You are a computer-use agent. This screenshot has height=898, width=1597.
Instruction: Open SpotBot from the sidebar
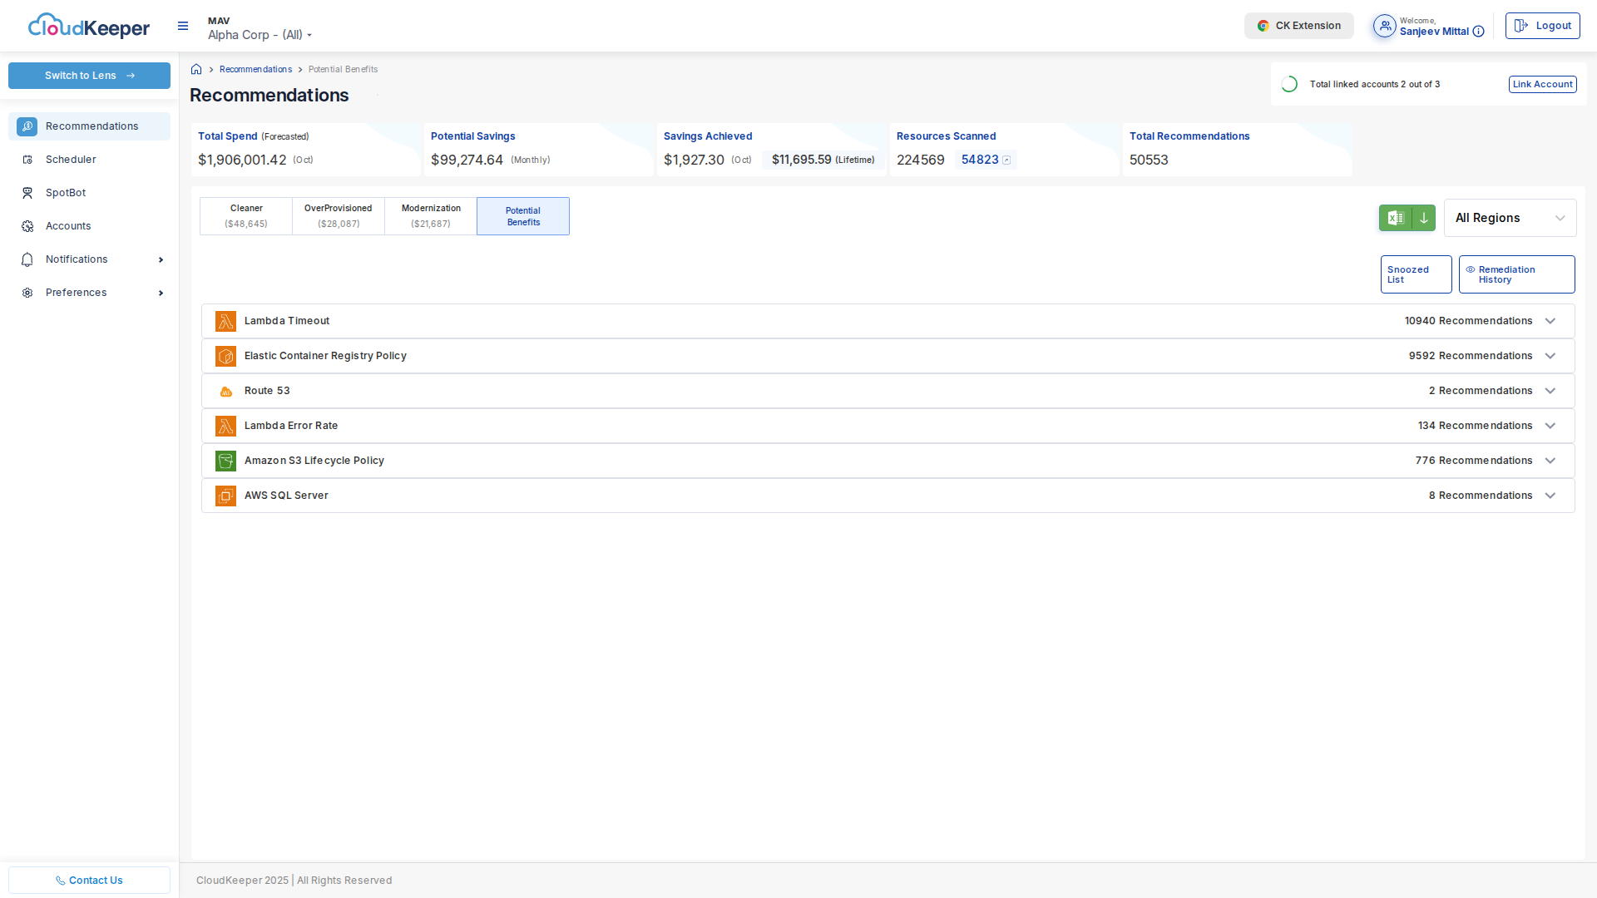click(x=66, y=193)
